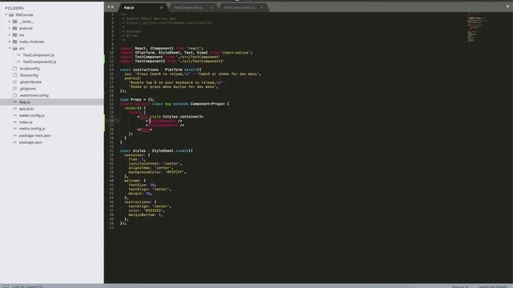Open the tab list dropdown arrow
This screenshot has width=513, height=288.
point(507,7)
